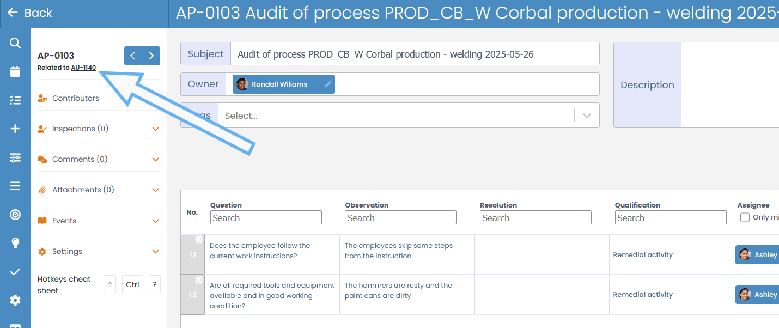
Task: Open the checklist icon in sidebar
Action: pos(15,100)
